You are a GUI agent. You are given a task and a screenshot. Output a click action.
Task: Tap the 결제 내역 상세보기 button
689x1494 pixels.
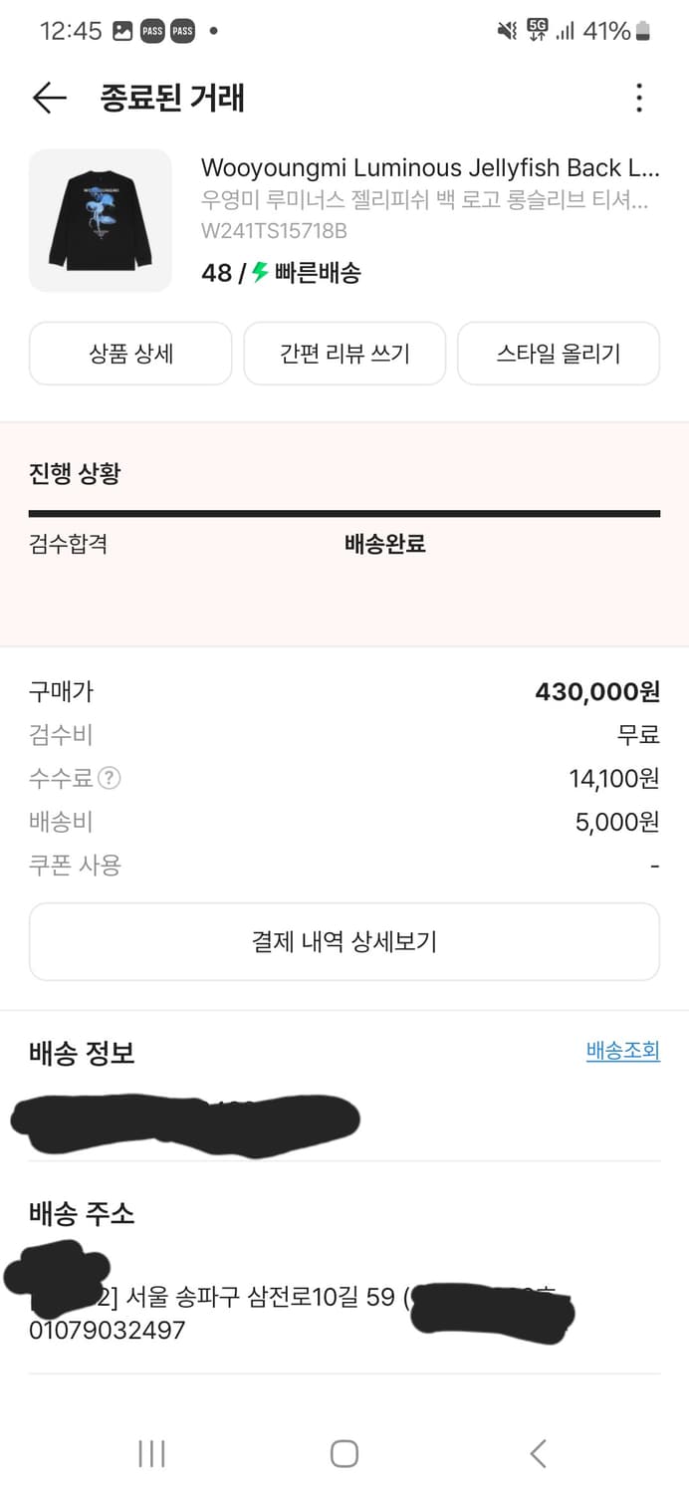pyautogui.click(x=344, y=940)
